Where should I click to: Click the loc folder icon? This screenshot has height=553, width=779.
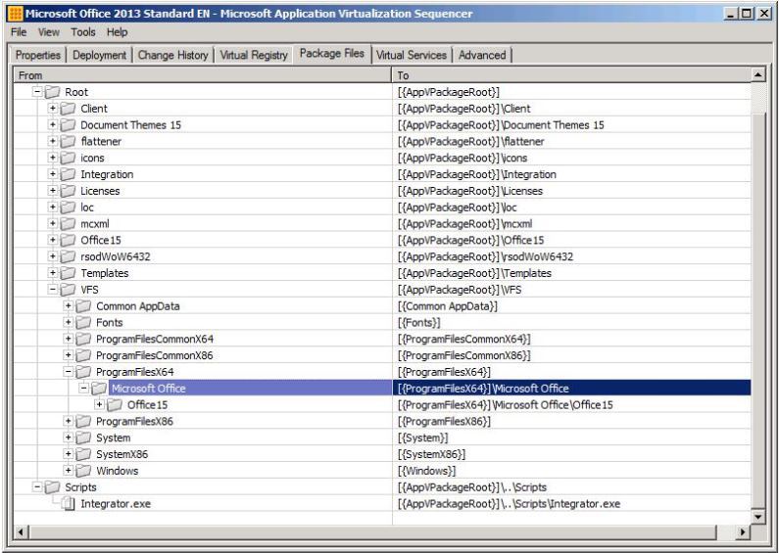[68, 207]
